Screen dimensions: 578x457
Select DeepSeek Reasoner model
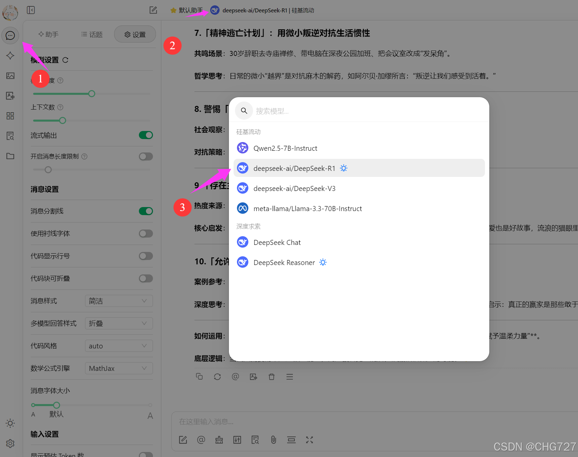point(359,262)
